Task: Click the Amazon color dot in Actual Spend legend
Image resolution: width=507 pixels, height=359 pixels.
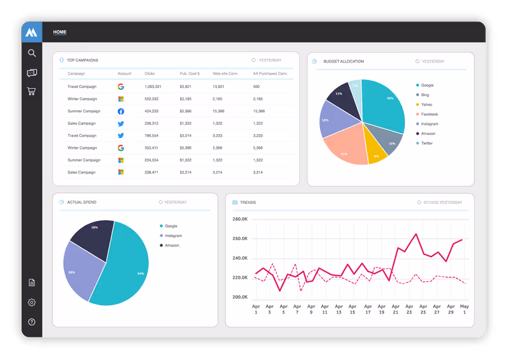Action: (162, 245)
